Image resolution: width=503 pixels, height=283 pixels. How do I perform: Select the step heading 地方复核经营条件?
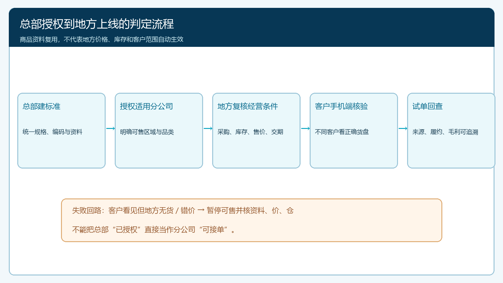coord(248,106)
